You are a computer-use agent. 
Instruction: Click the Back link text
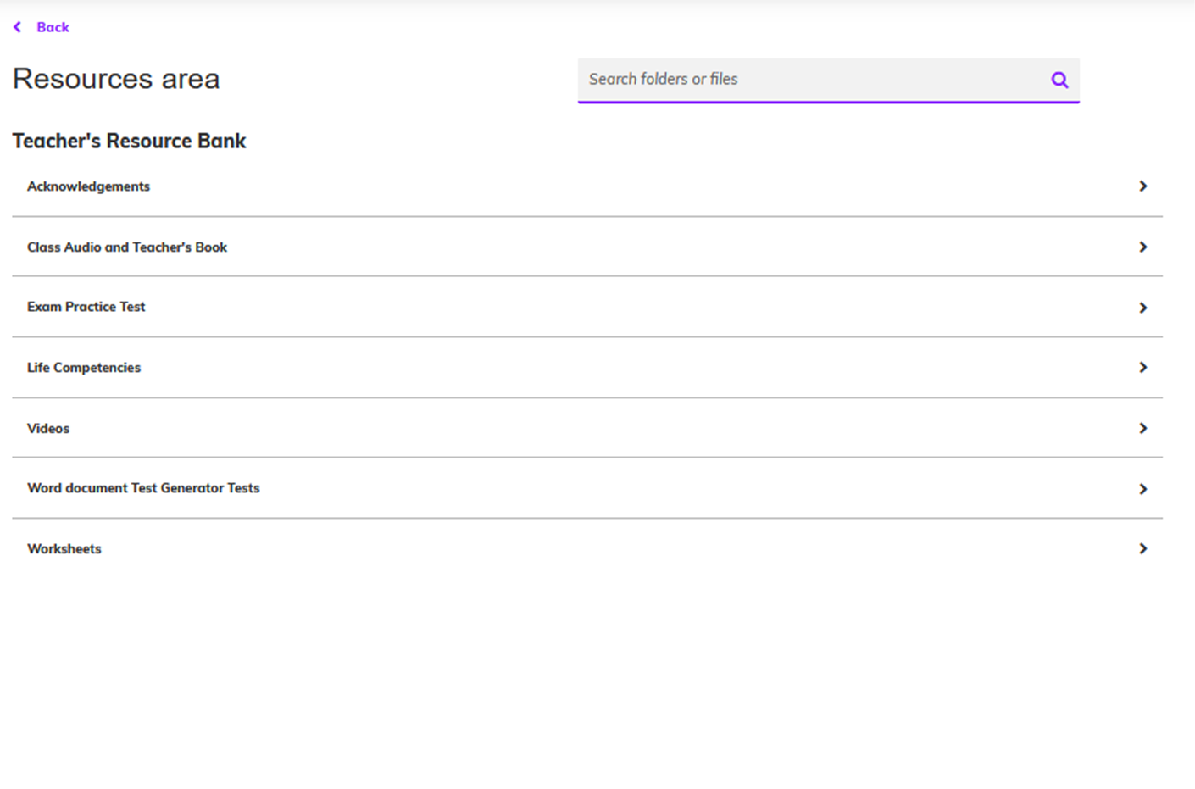coord(53,27)
